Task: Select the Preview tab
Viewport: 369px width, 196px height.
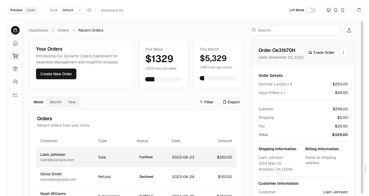Action: [16, 10]
